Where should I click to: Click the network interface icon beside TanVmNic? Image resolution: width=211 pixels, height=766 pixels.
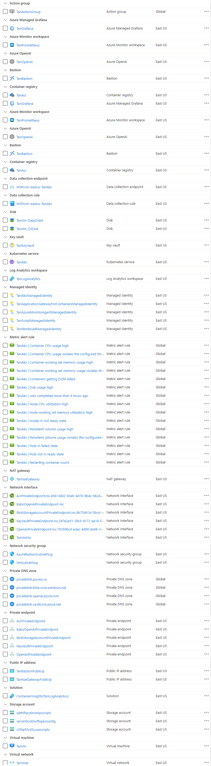[12, 537]
